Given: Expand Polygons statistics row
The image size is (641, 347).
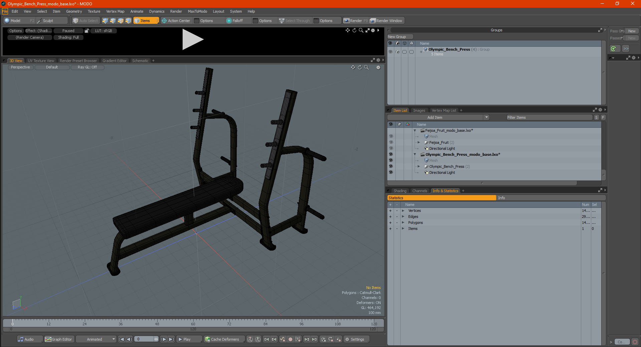Looking at the screenshot, I should (403, 223).
